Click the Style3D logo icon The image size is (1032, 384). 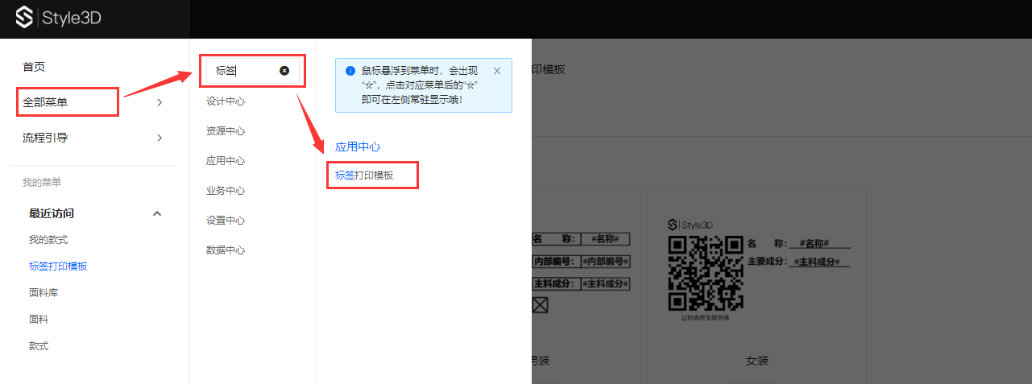point(25,18)
